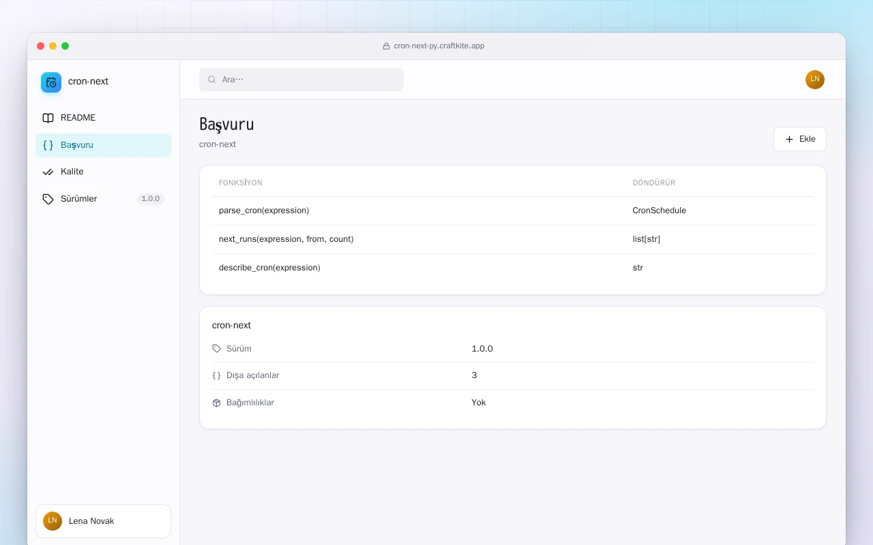Click the braces icon beside Dışa açılanlar

[x=217, y=375]
